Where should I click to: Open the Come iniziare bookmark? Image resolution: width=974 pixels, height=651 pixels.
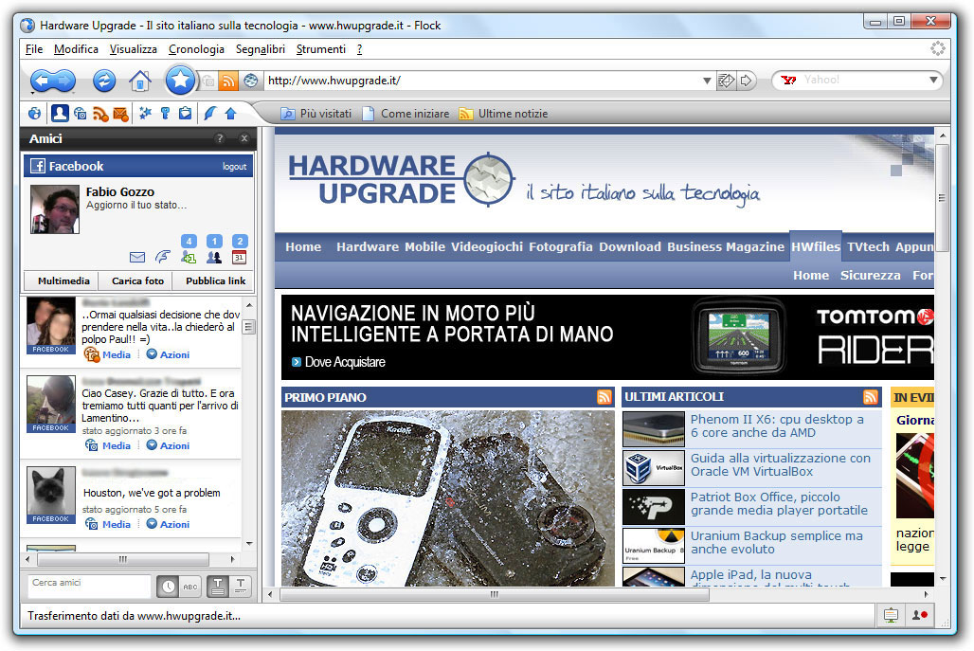(406, 114)
